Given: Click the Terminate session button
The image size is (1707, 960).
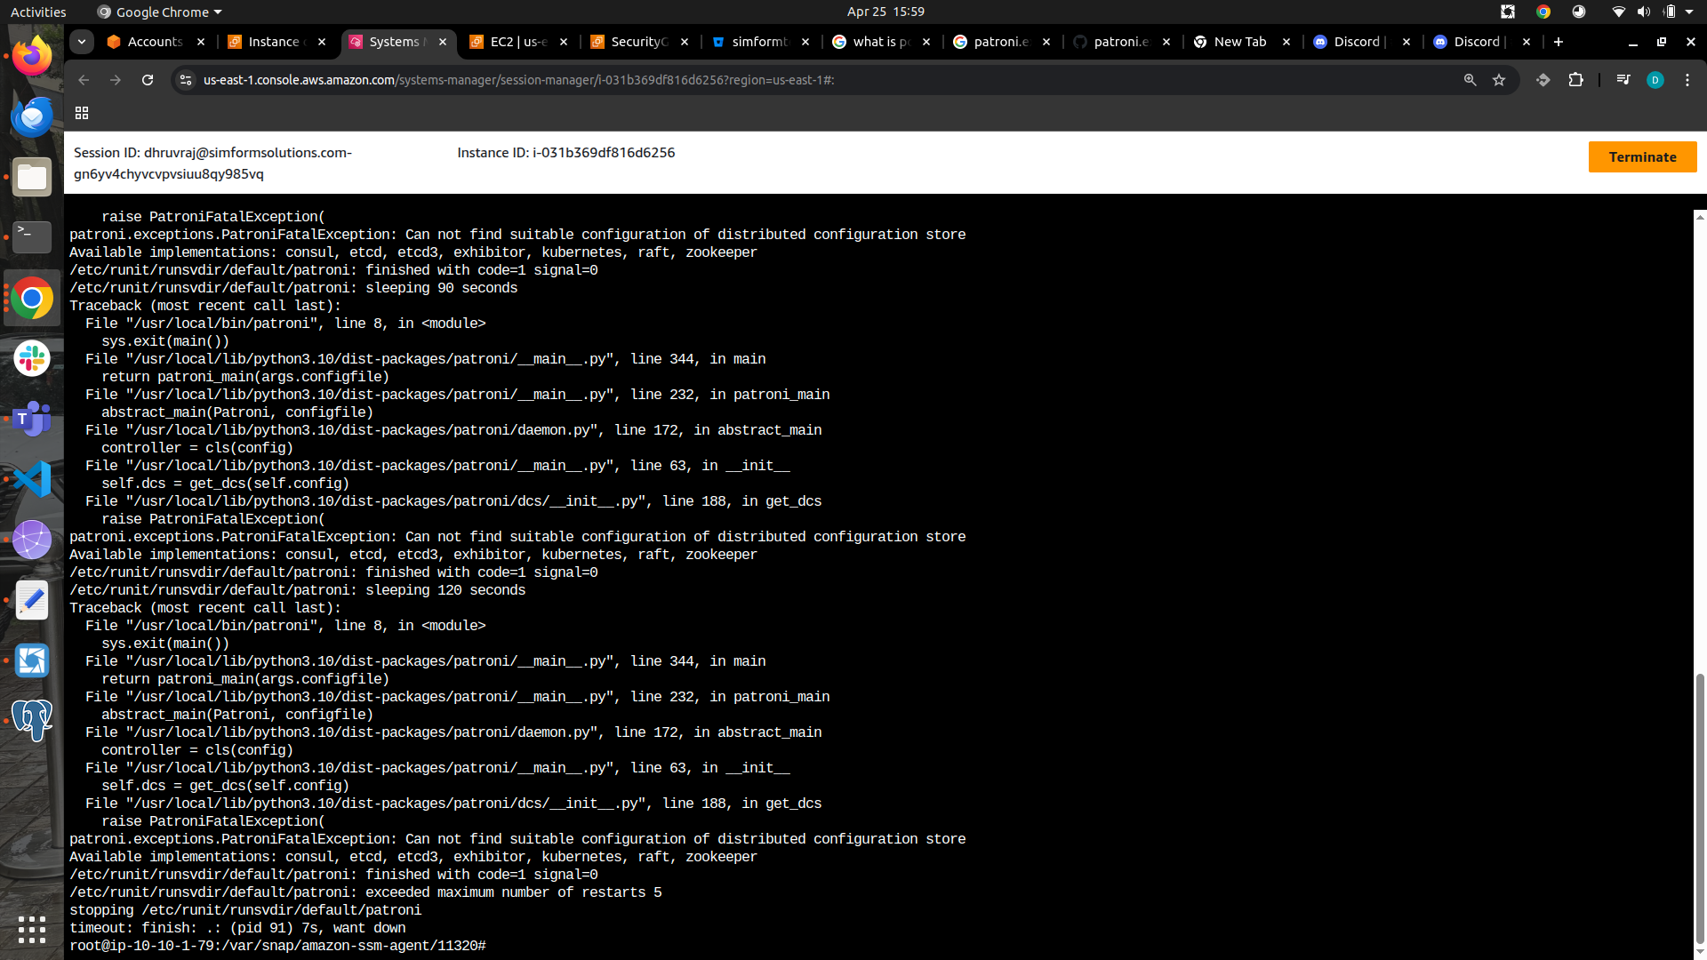Looking at the screenshot, I should point(1641,157).
